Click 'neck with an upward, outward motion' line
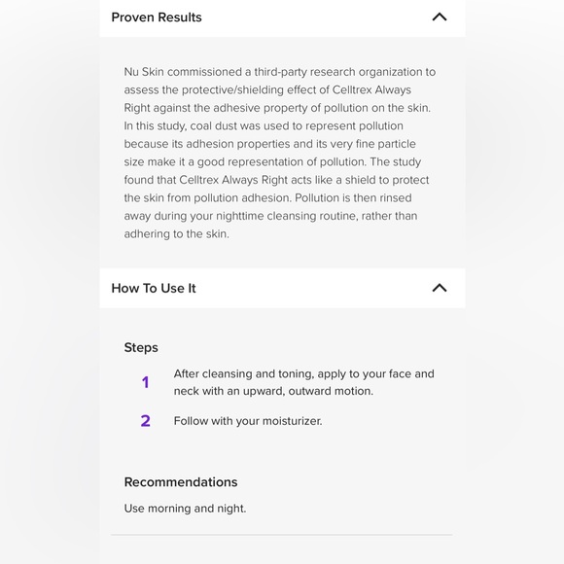The image size is (564, 564). (273, 391)
